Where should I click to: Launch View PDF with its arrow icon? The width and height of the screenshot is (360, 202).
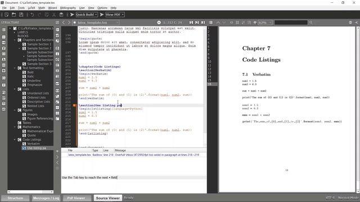coord(102,15)
